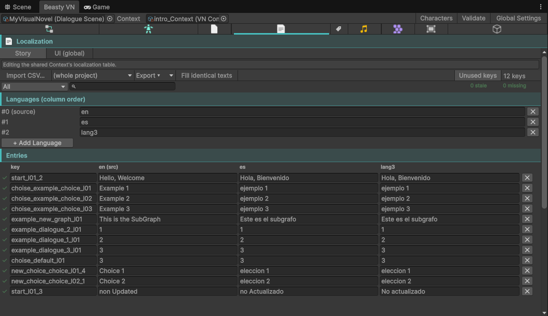This screenshot has width=548, height=316.
Task: Click key field 'example_dialogue_1_l01'
Action: point(53,240)
